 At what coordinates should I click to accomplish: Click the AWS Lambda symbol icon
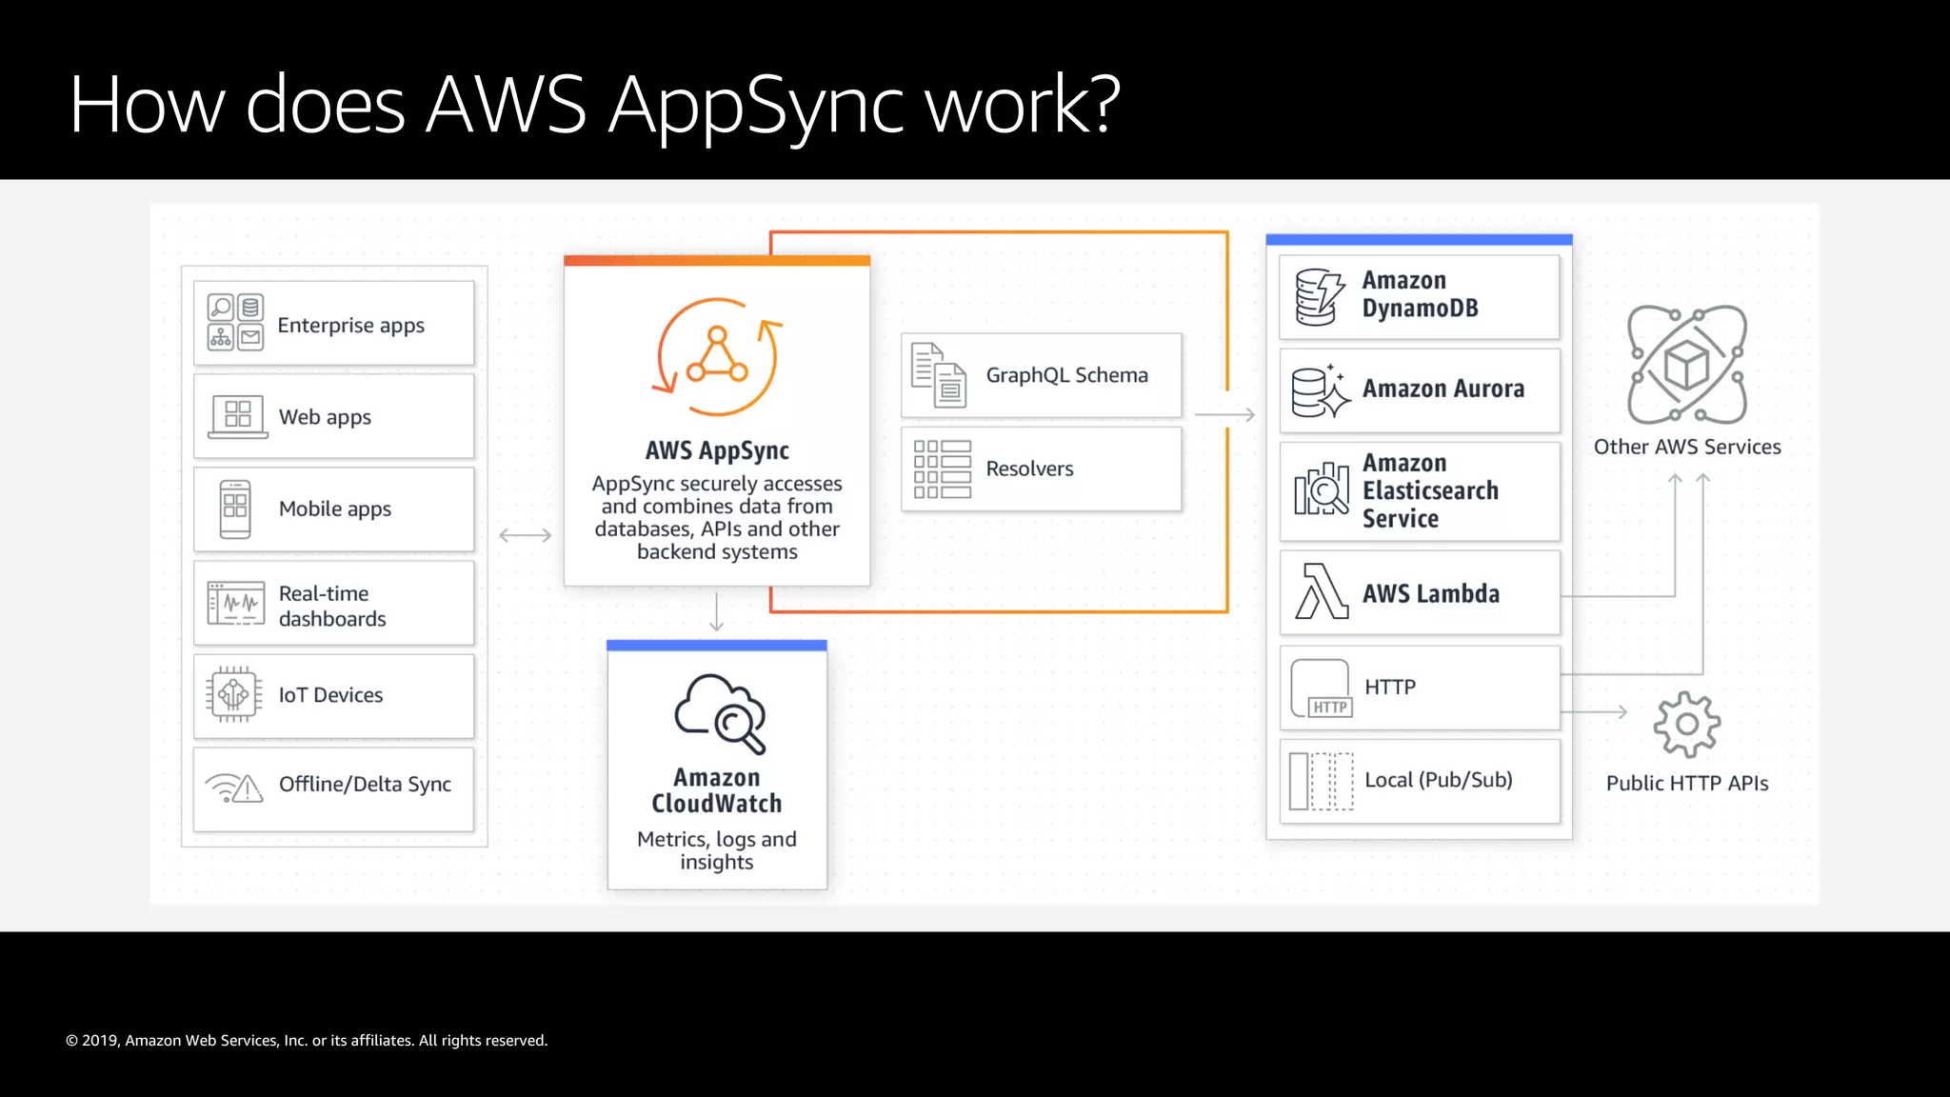pos(1322,591)
